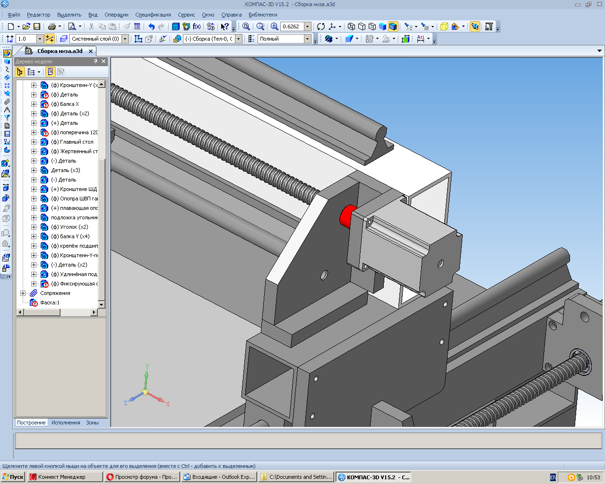Click the rotate view icon

[321, 26]
